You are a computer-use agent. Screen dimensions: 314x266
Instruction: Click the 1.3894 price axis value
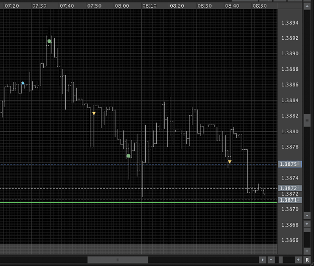pos(290,23)
